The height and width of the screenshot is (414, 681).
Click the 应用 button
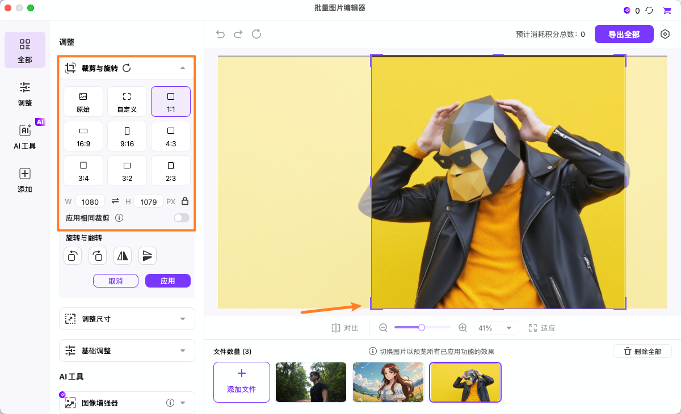[167, 281]
